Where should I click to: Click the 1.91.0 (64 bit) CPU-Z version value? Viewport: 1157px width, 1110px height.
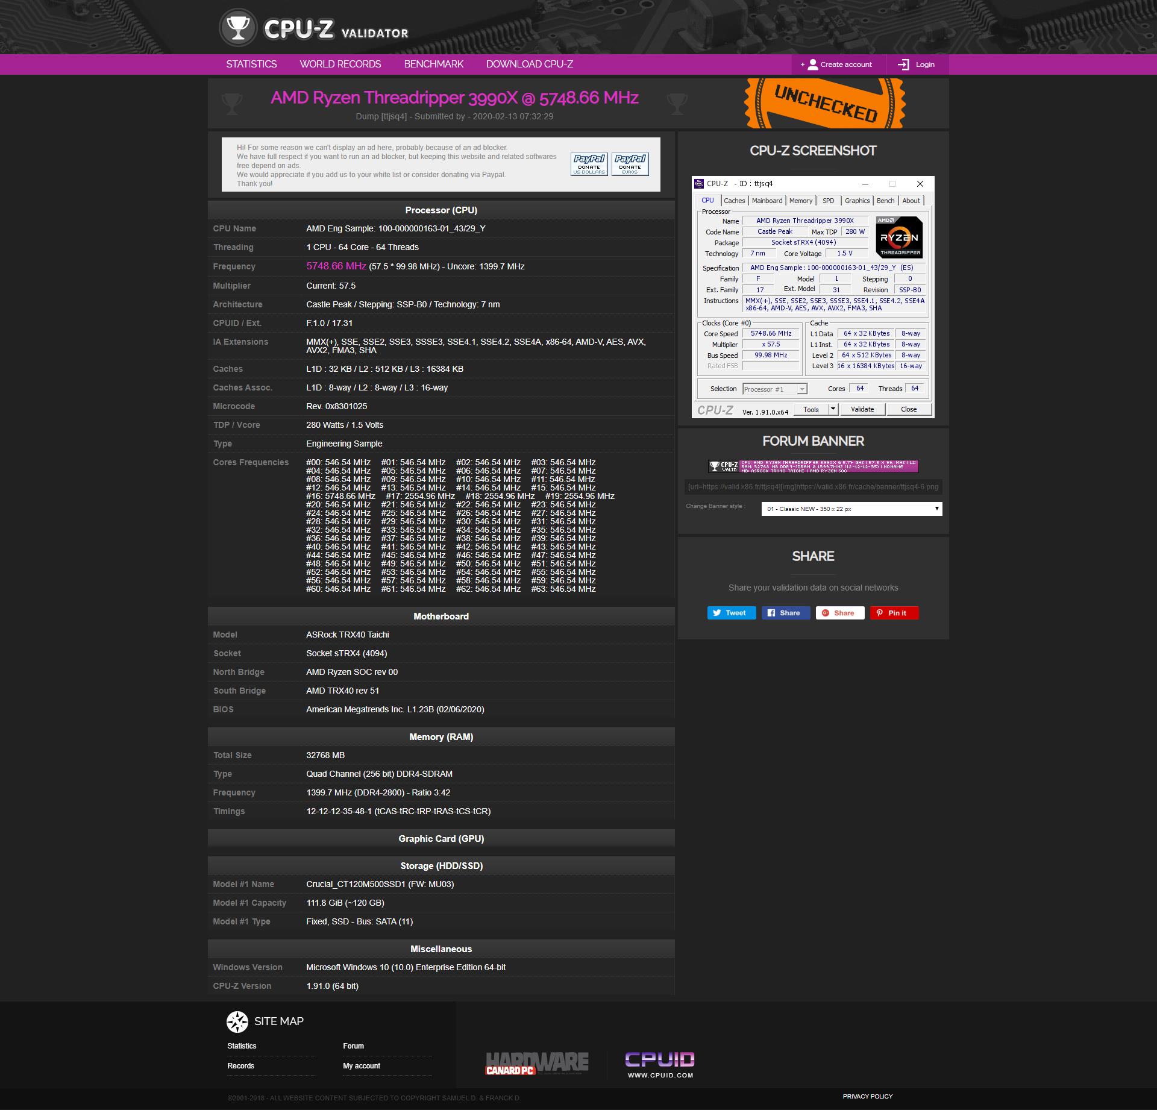332,986
